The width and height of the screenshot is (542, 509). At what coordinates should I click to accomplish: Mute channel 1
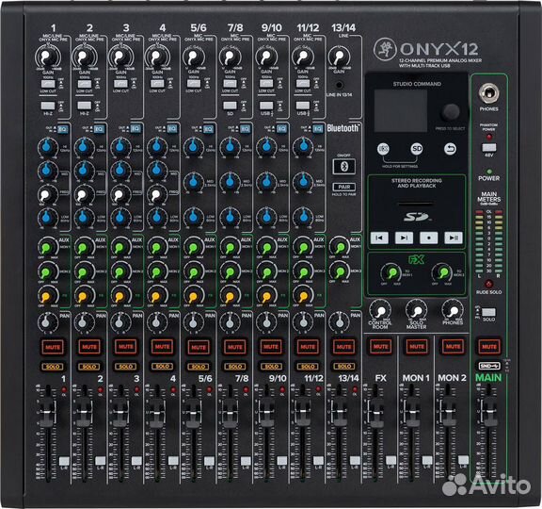(x=53, y=347)
